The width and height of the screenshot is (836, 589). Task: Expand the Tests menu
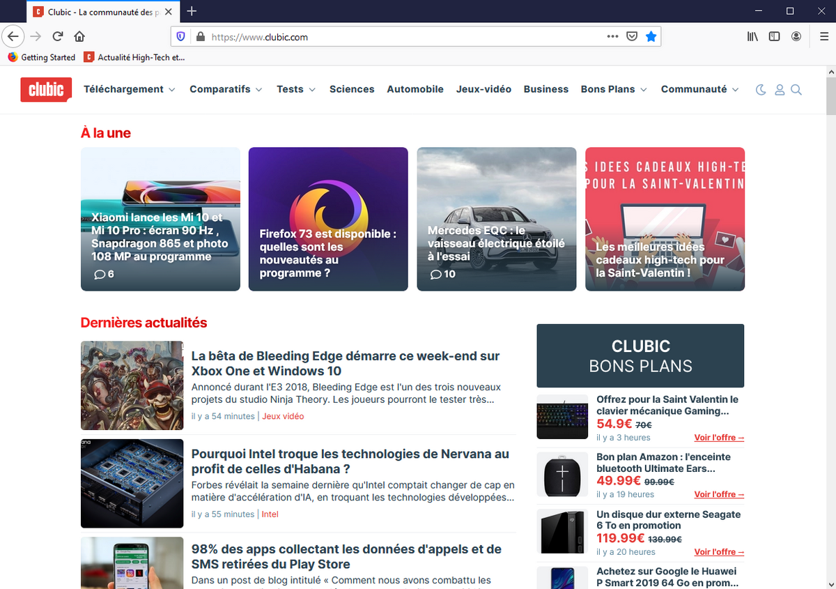[296, 89]
